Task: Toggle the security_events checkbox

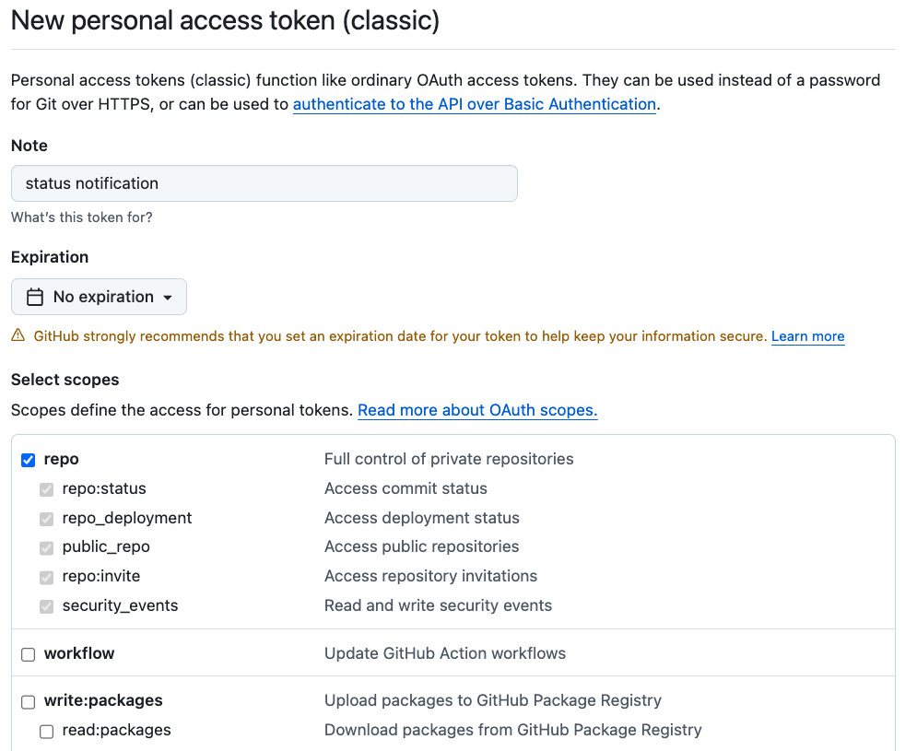Action: click(46, 606)
